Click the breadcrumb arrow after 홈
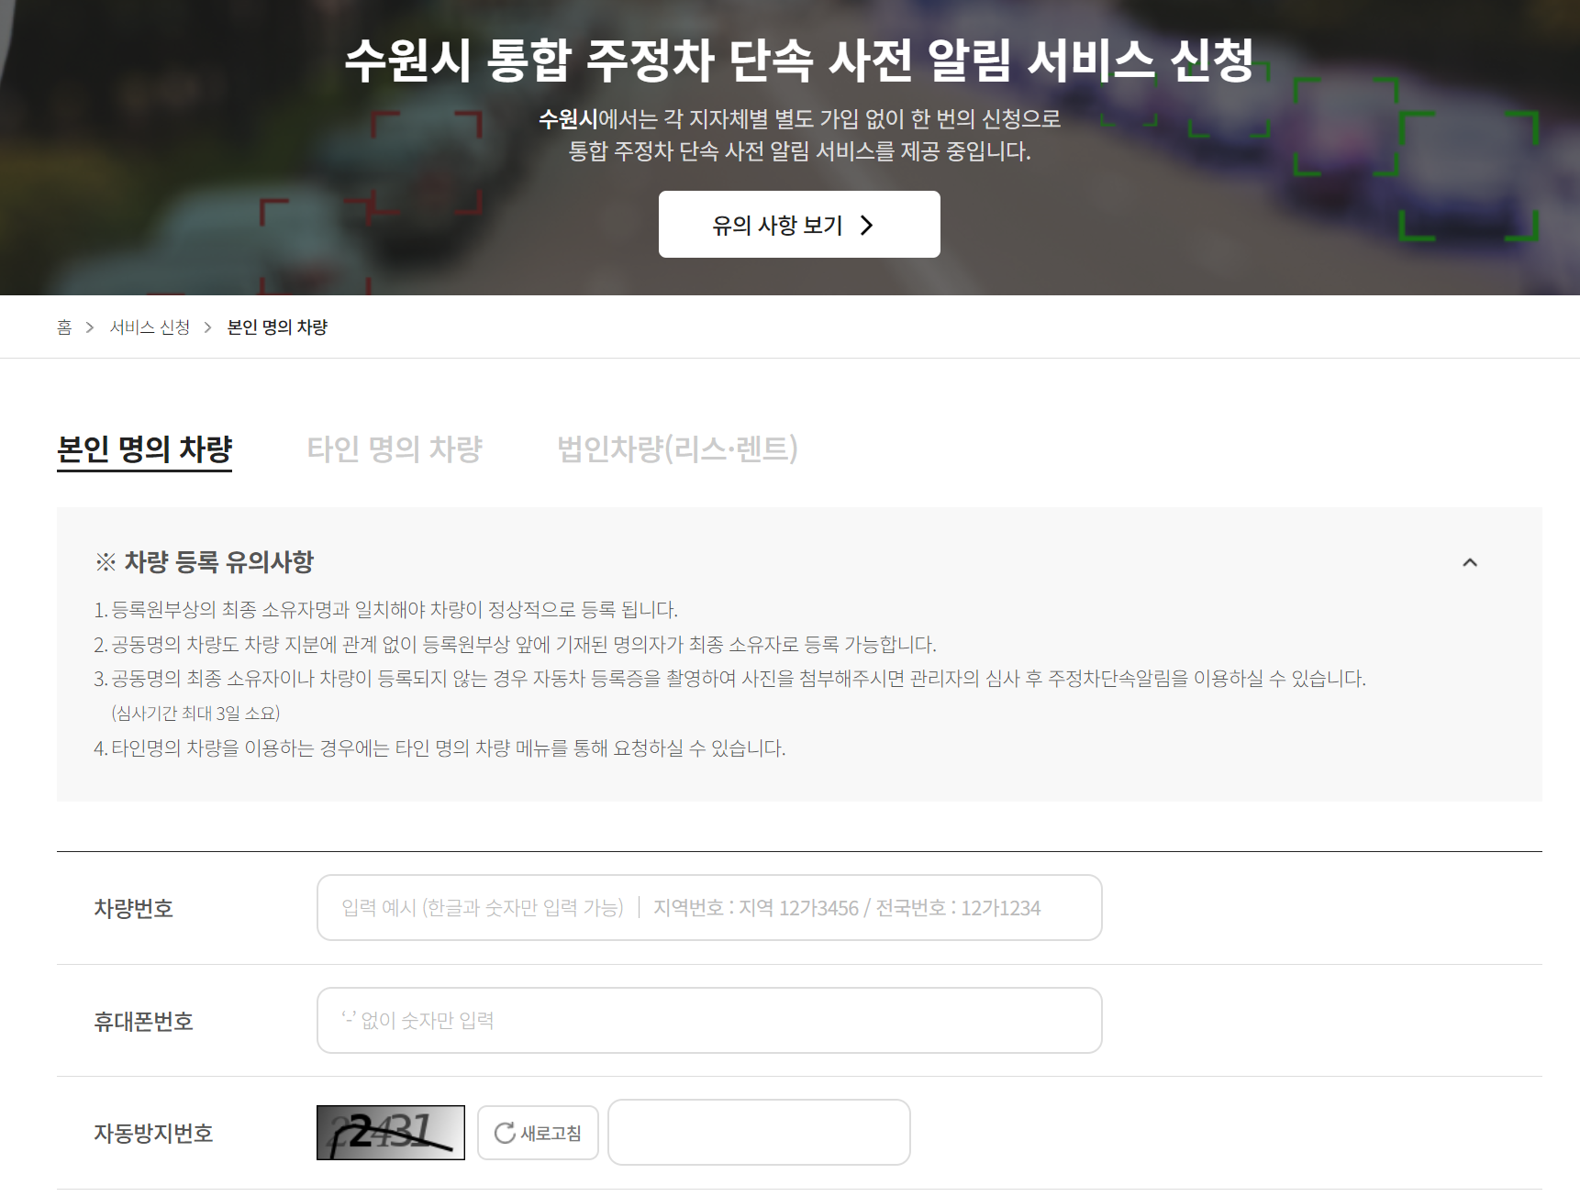 tap(89, 327)
